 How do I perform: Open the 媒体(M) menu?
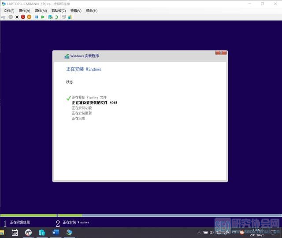coord(41,11)
